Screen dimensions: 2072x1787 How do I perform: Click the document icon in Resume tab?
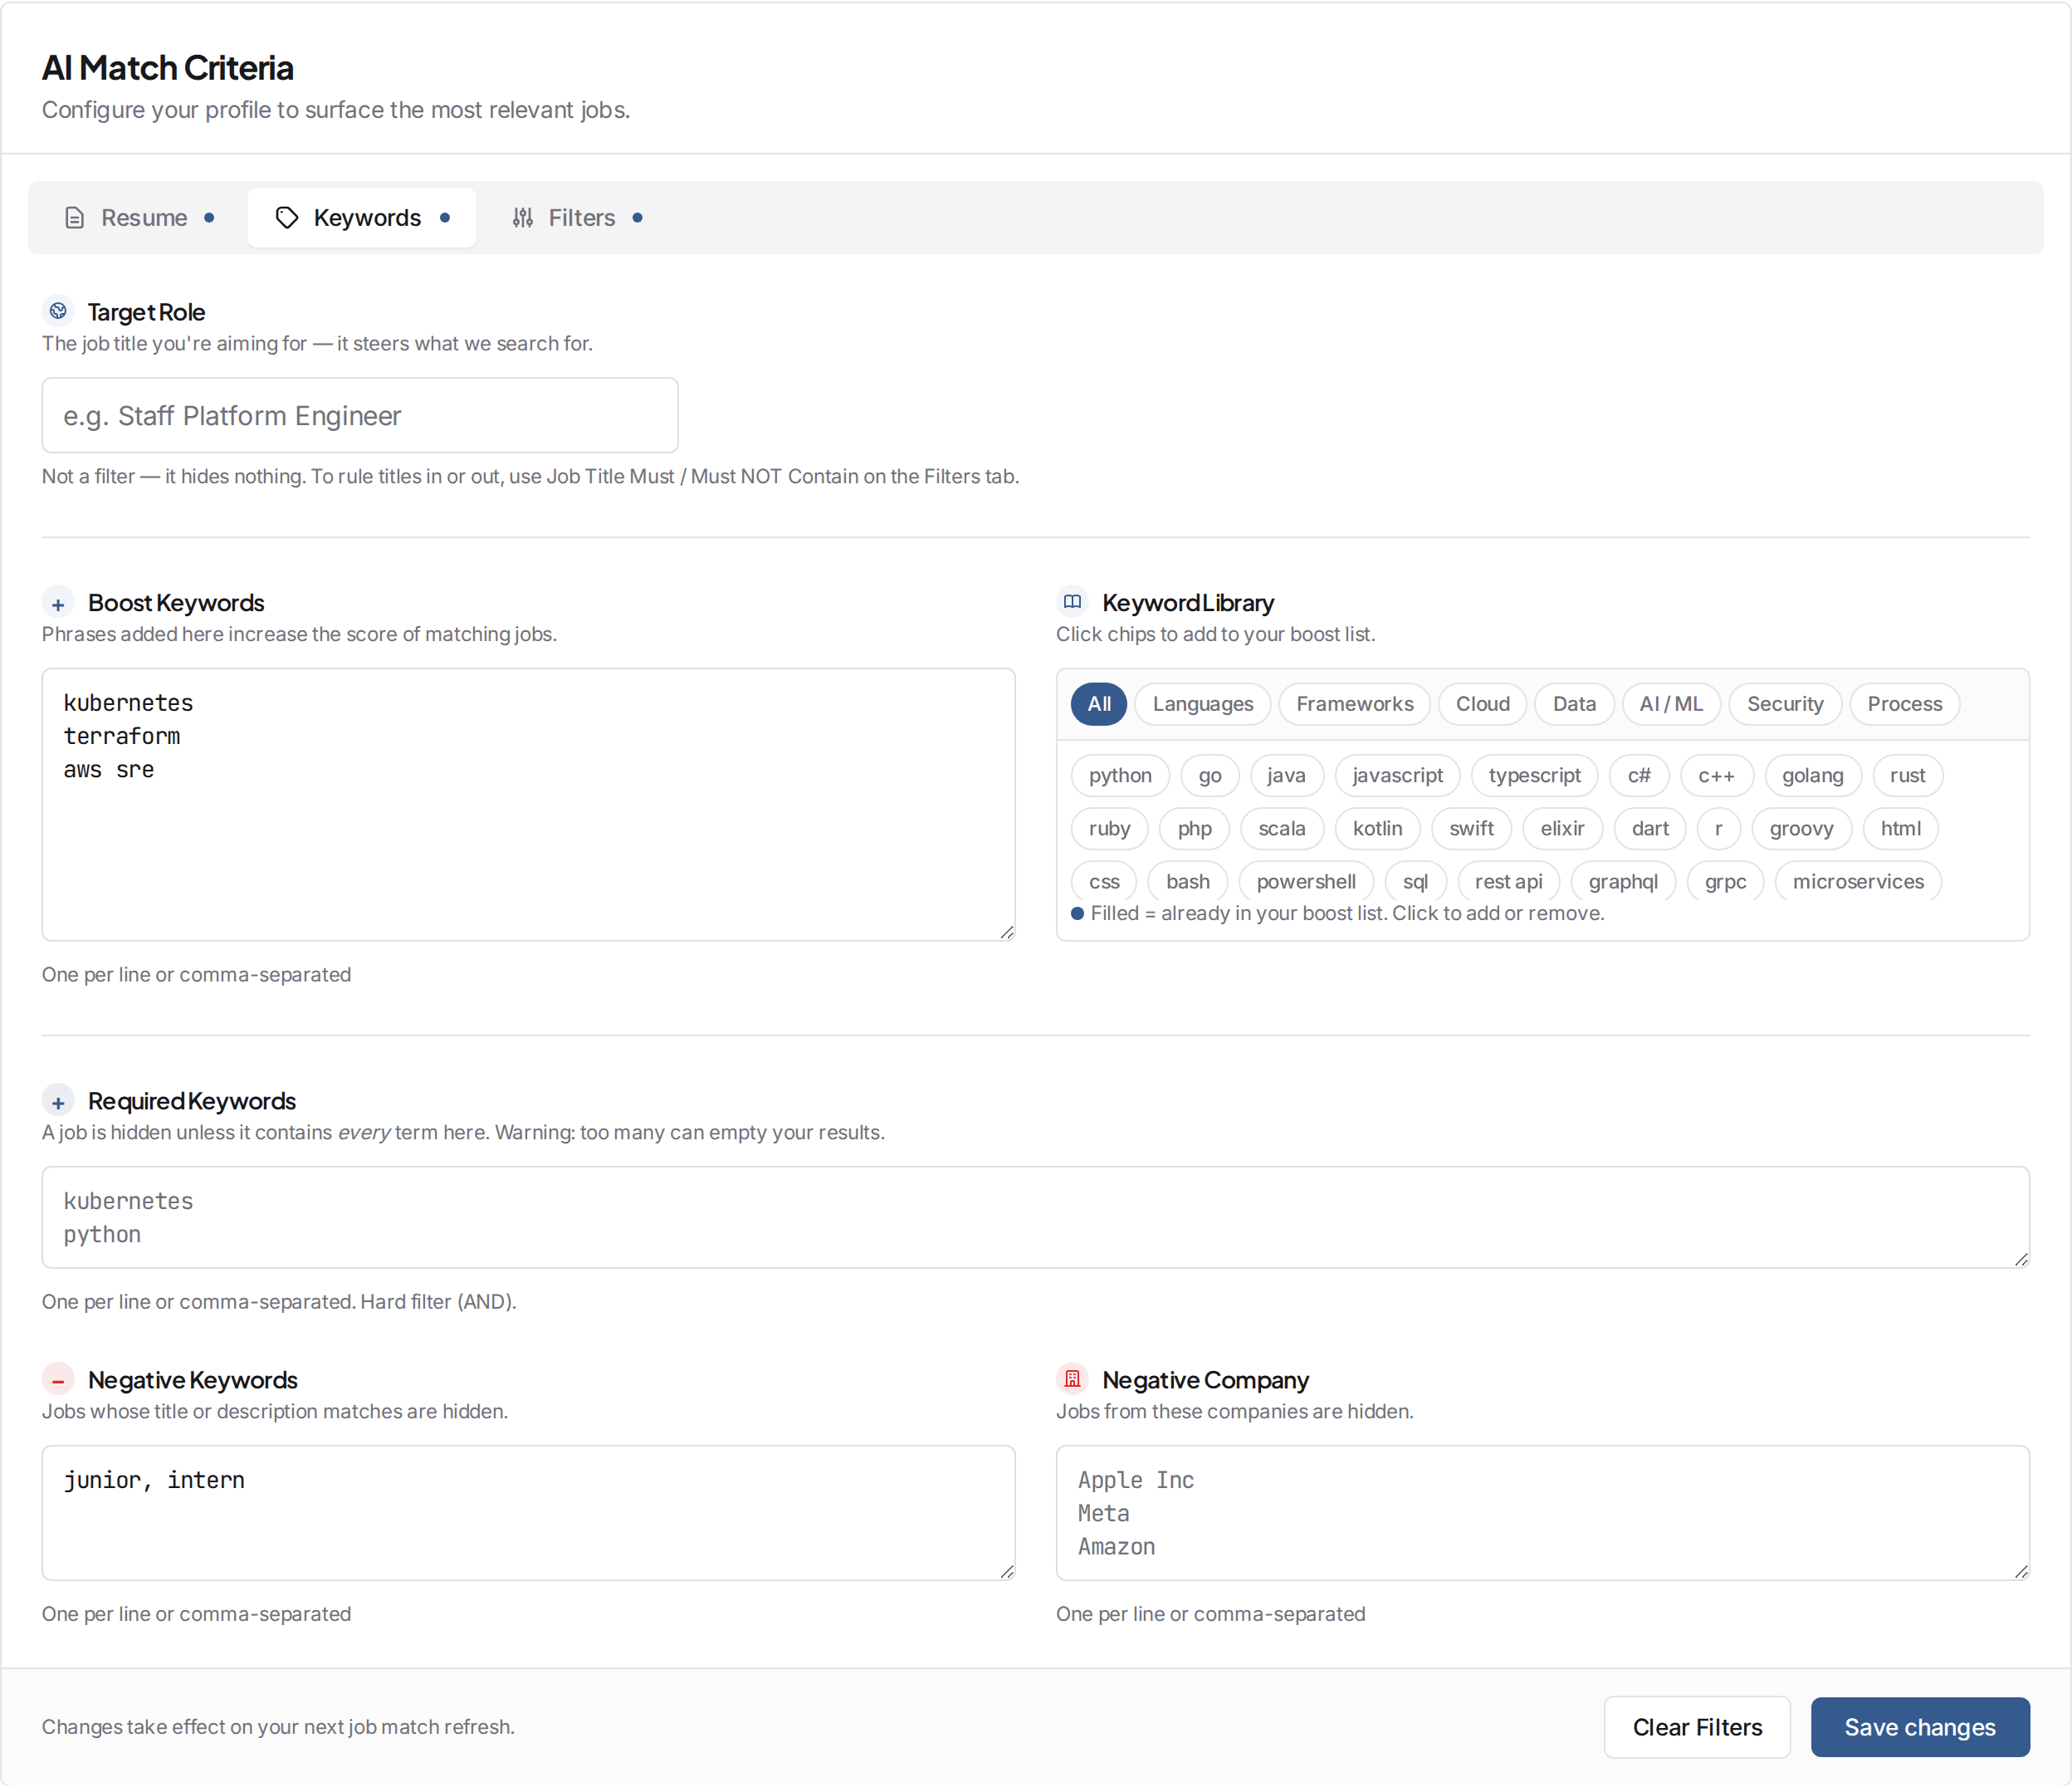(74, 218)
